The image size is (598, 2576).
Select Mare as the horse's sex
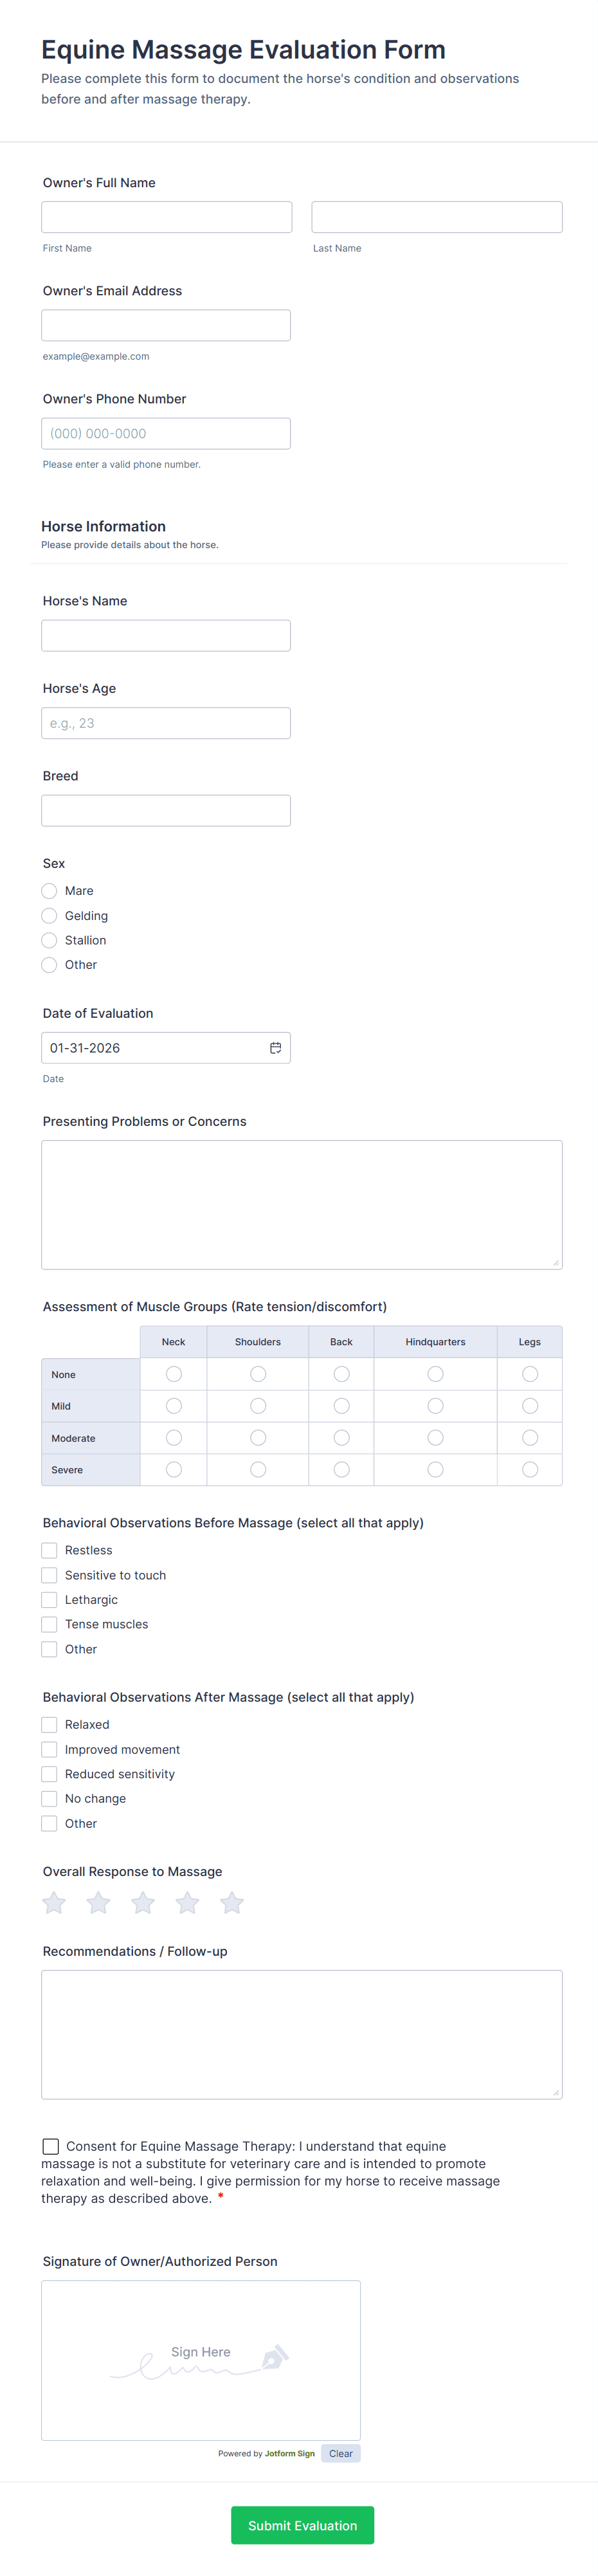(x=49, y=891)
